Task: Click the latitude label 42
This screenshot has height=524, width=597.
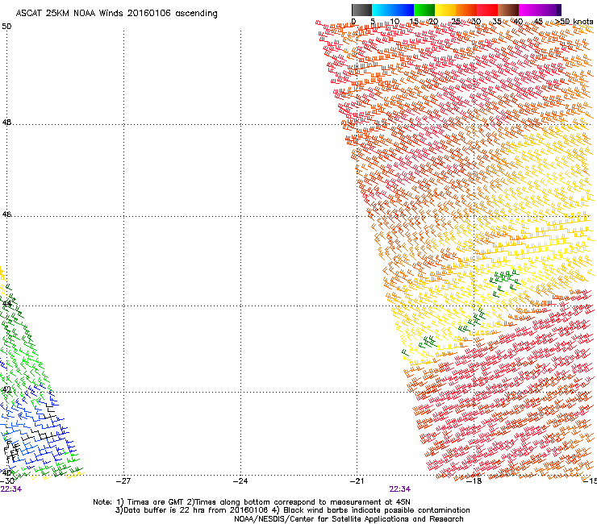Action: point(6,389)
